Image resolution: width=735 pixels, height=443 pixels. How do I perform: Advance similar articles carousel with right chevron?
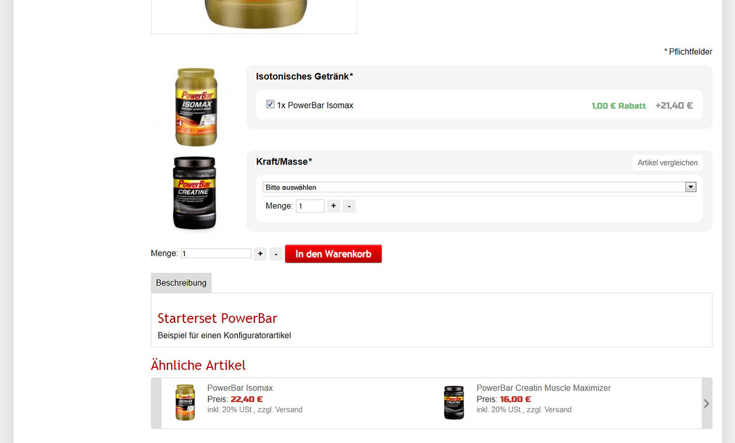tap(706, 403)
